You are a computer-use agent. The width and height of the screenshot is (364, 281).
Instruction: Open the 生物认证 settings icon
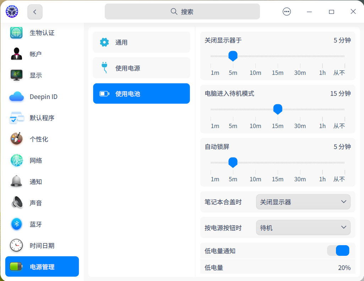[16, 33]
